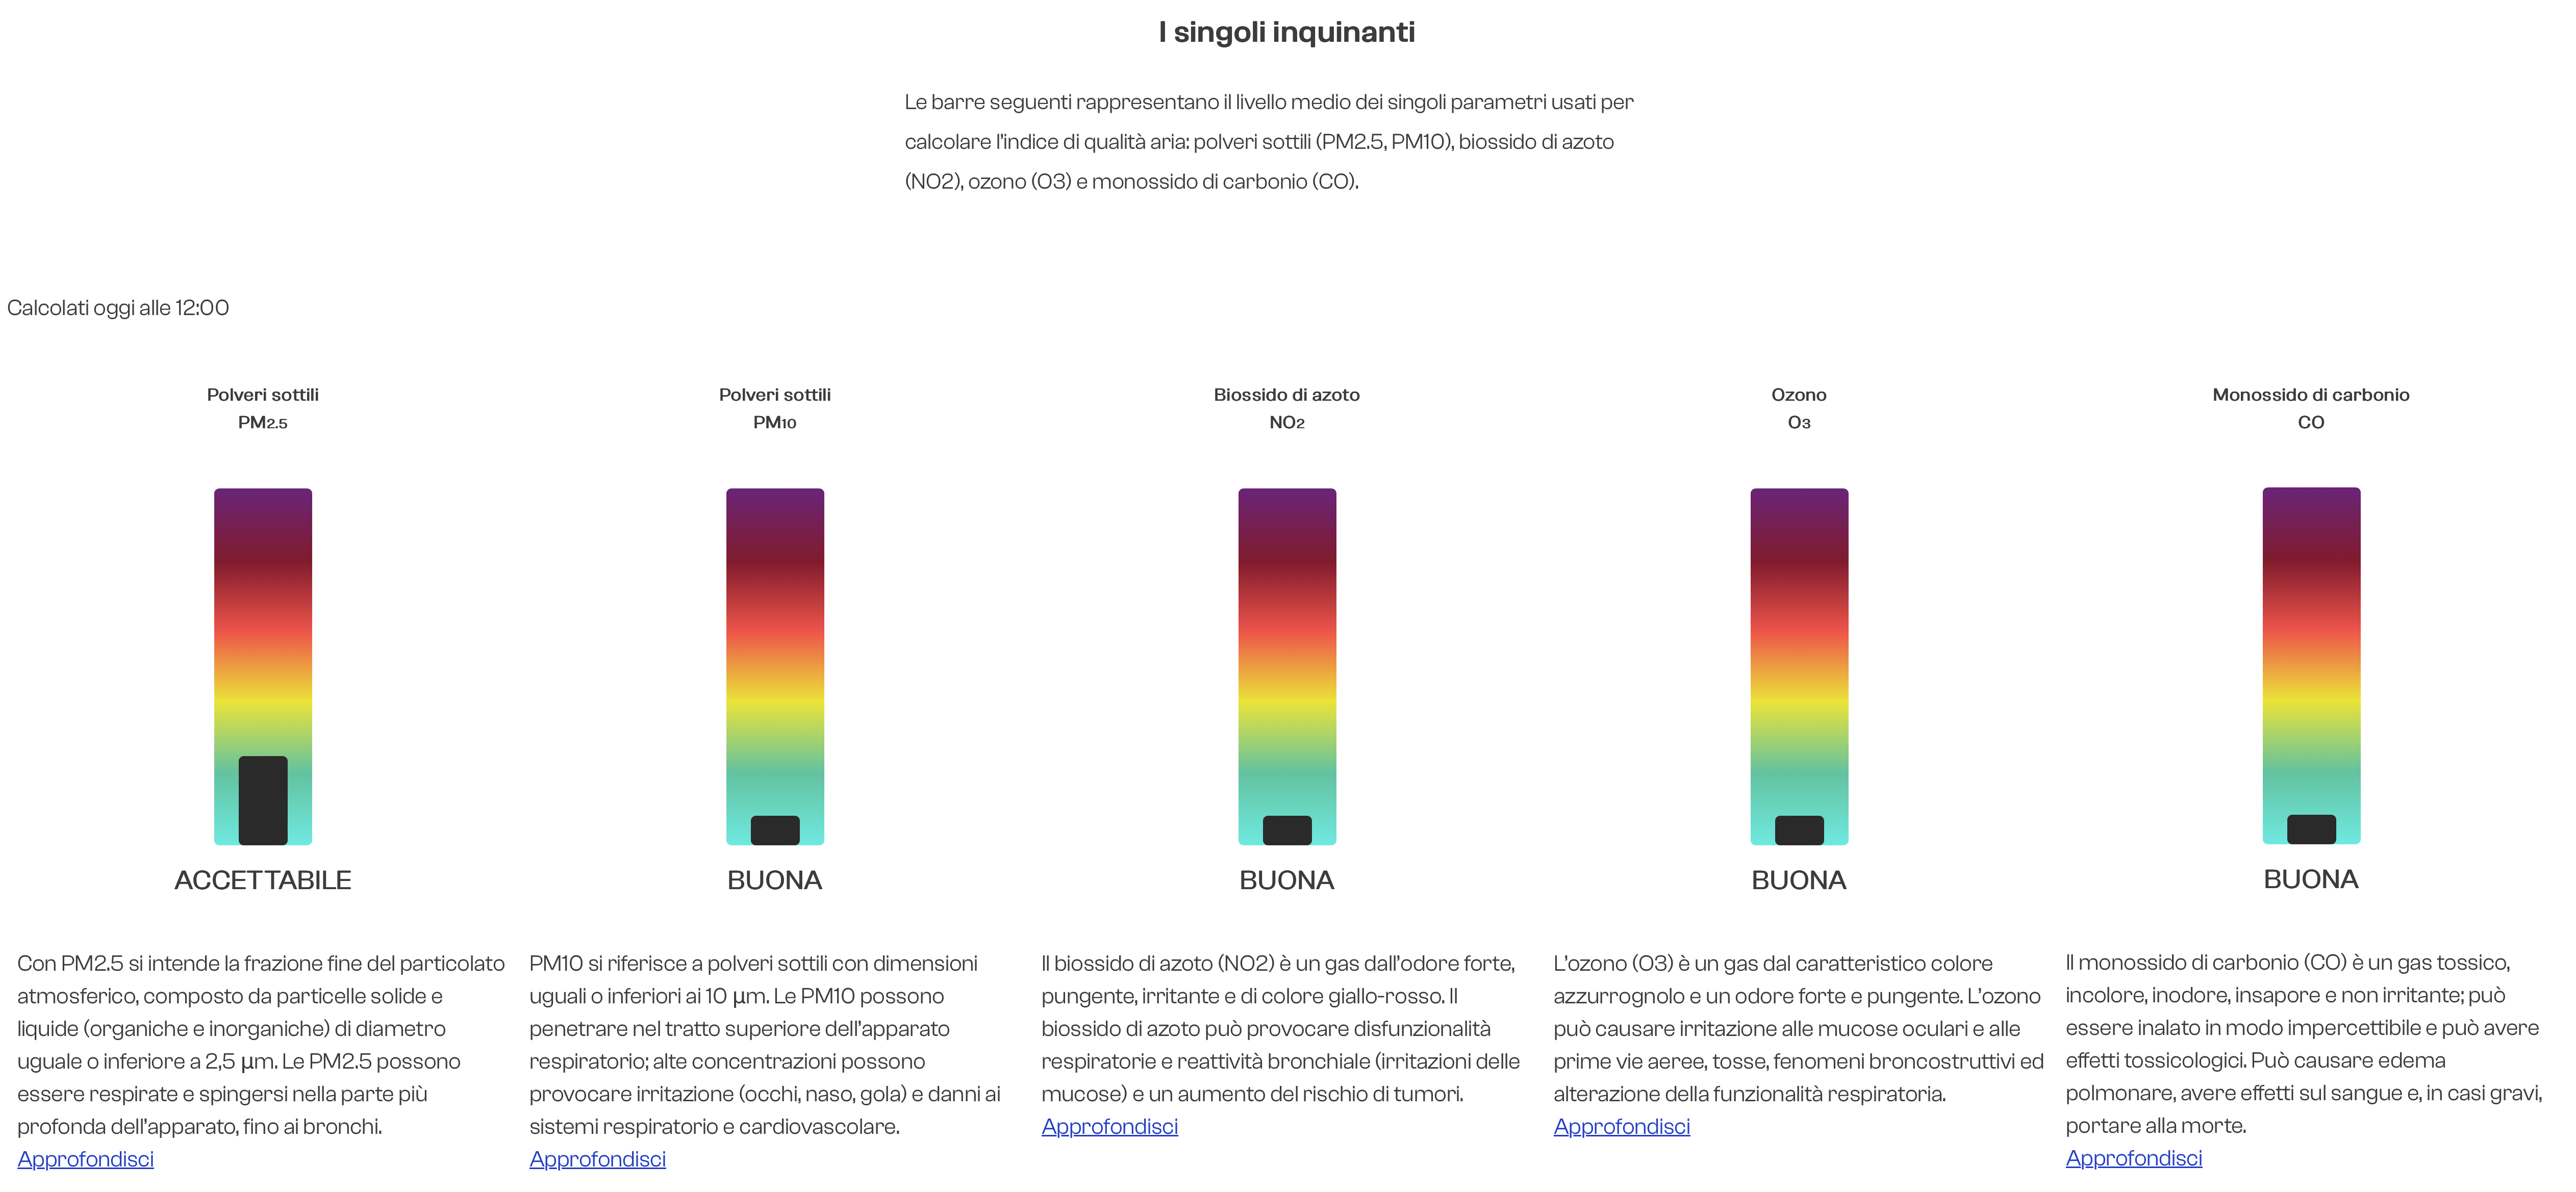Click the ACCETTABILE rating label for PM2.5
The image size is (2576, 1192).
pos(262,880)
